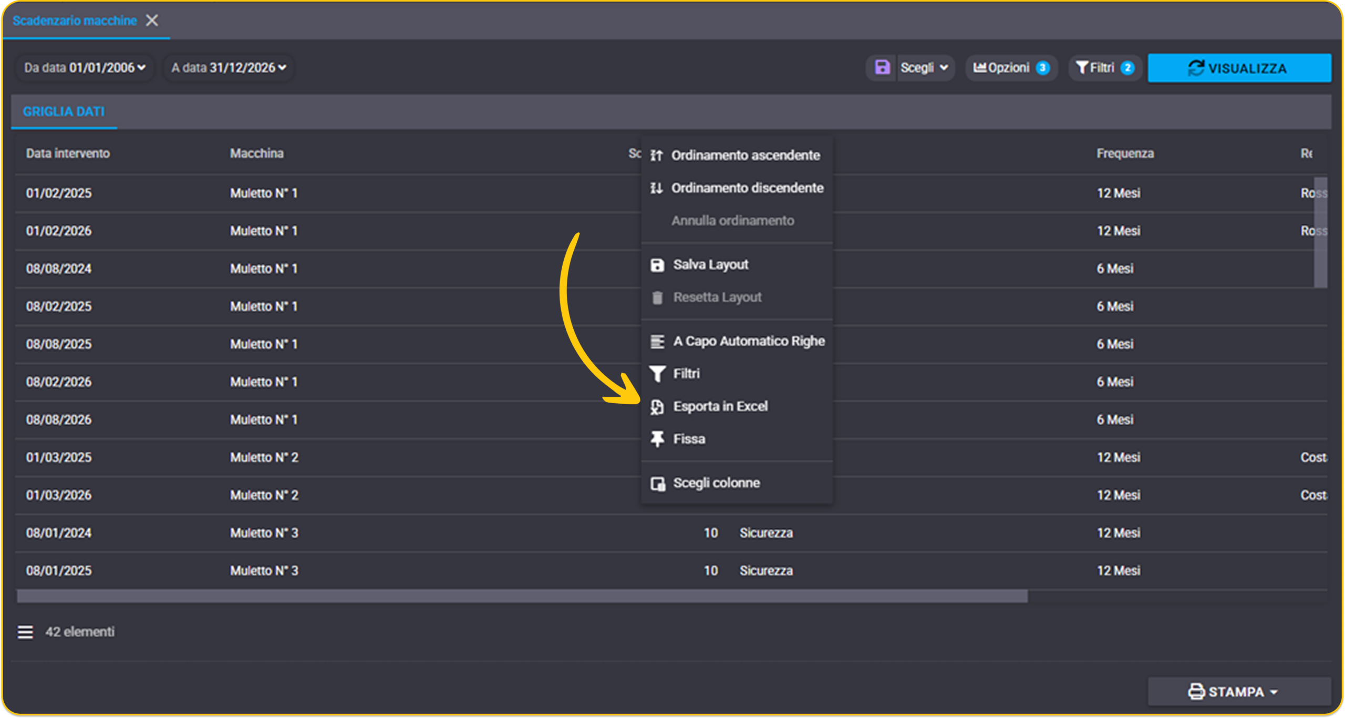Screen dimensions: 1345x718
Task: Click the number 2 badge on Filtri
Action: pos(1127,68)
